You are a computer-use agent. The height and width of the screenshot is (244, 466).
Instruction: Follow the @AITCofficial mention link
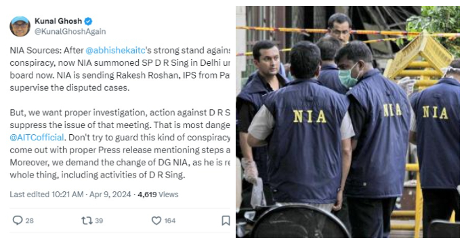pyautogui.click(x=37, y=138)
